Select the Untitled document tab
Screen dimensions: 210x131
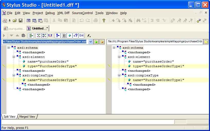[x=38, y=28]
